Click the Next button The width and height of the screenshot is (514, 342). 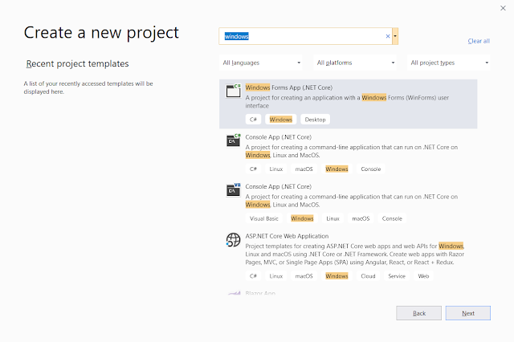(x=467, y=313)
